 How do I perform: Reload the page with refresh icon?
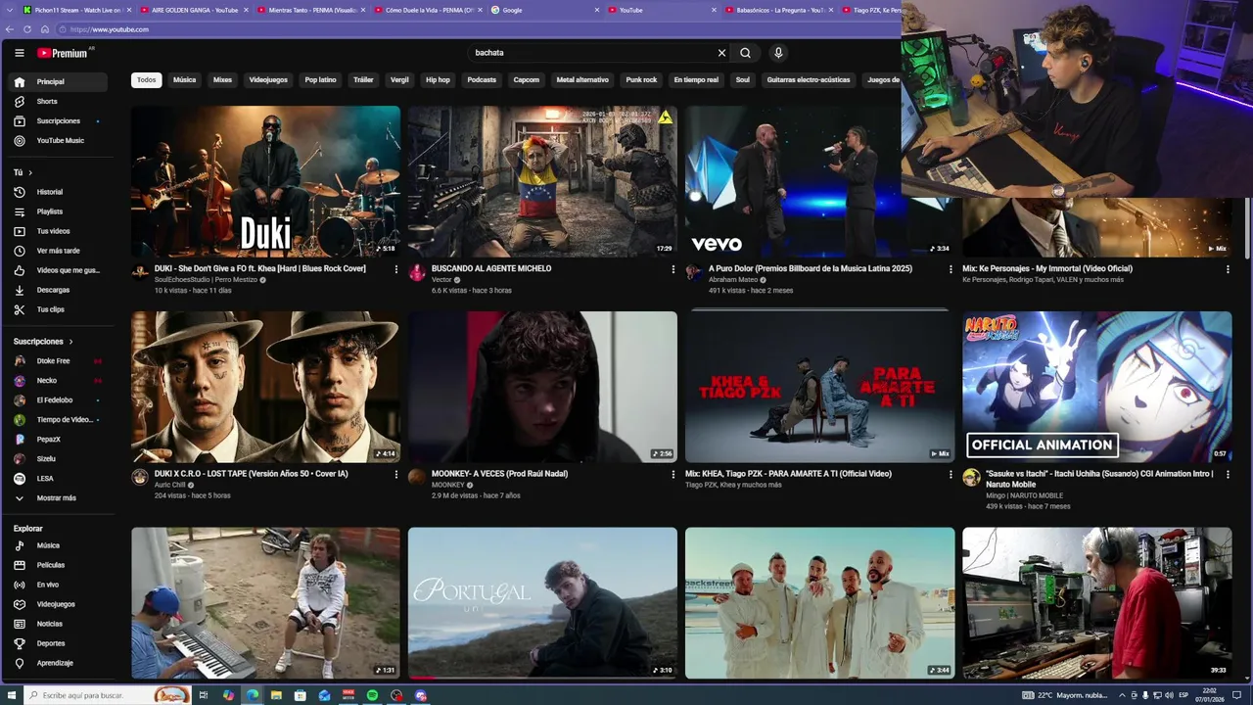pos(28,29)
